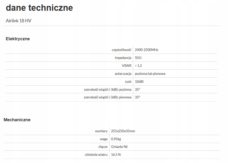Viewport: 228px width, 163px height.
Task: Click the częstotliwość row label
Action: click(x=122, y=50)
